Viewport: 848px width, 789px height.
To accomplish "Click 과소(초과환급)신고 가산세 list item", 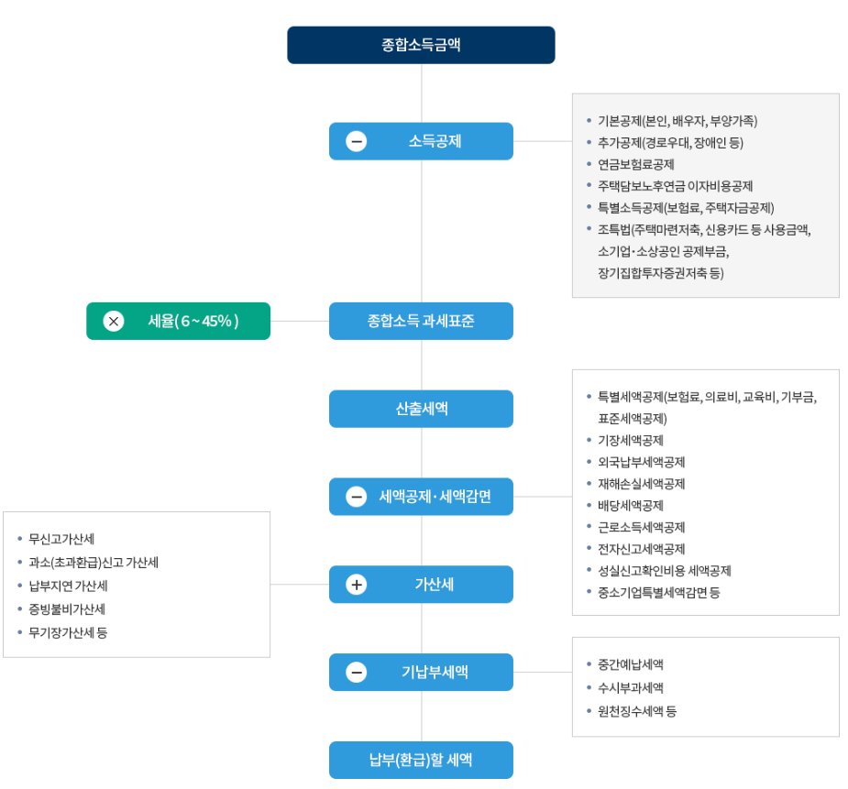I will (93, 563).
